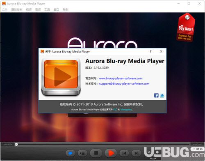Image resolution: width=205 pixels, height=161 pixels.
Task: Follow the Mongoose link in dialog footer
Action: (126, 110)
